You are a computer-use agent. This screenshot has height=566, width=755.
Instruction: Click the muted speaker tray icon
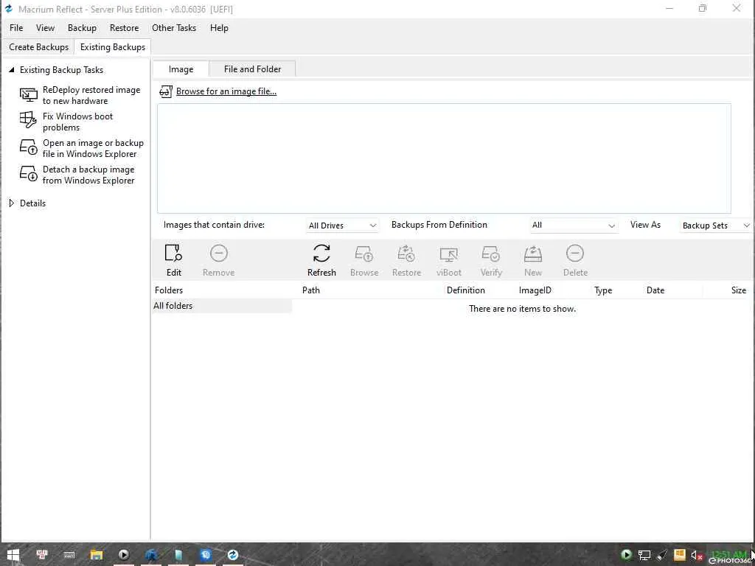(696, 556)
